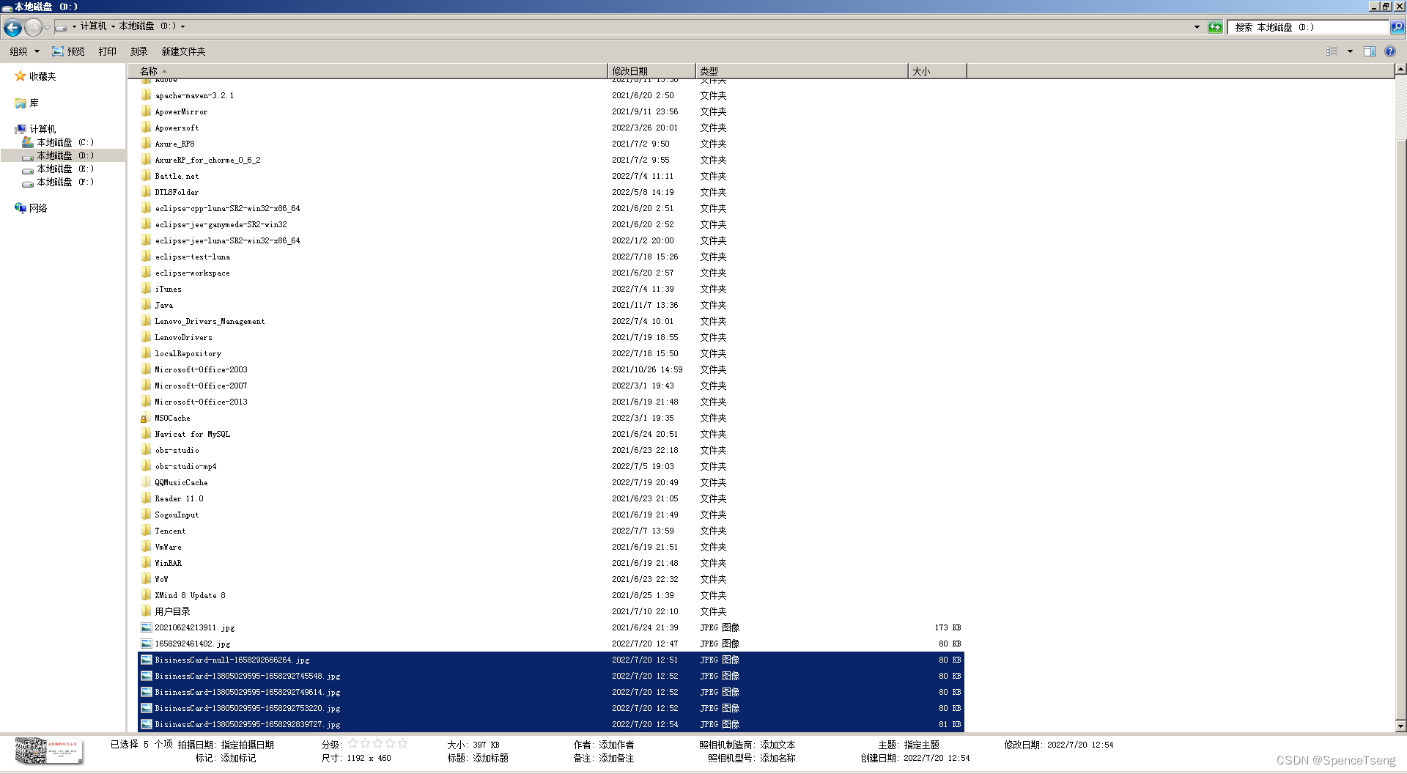Screen dimensions: 1407x774
Task: Click the change view icon
Action: point(1332,51)
